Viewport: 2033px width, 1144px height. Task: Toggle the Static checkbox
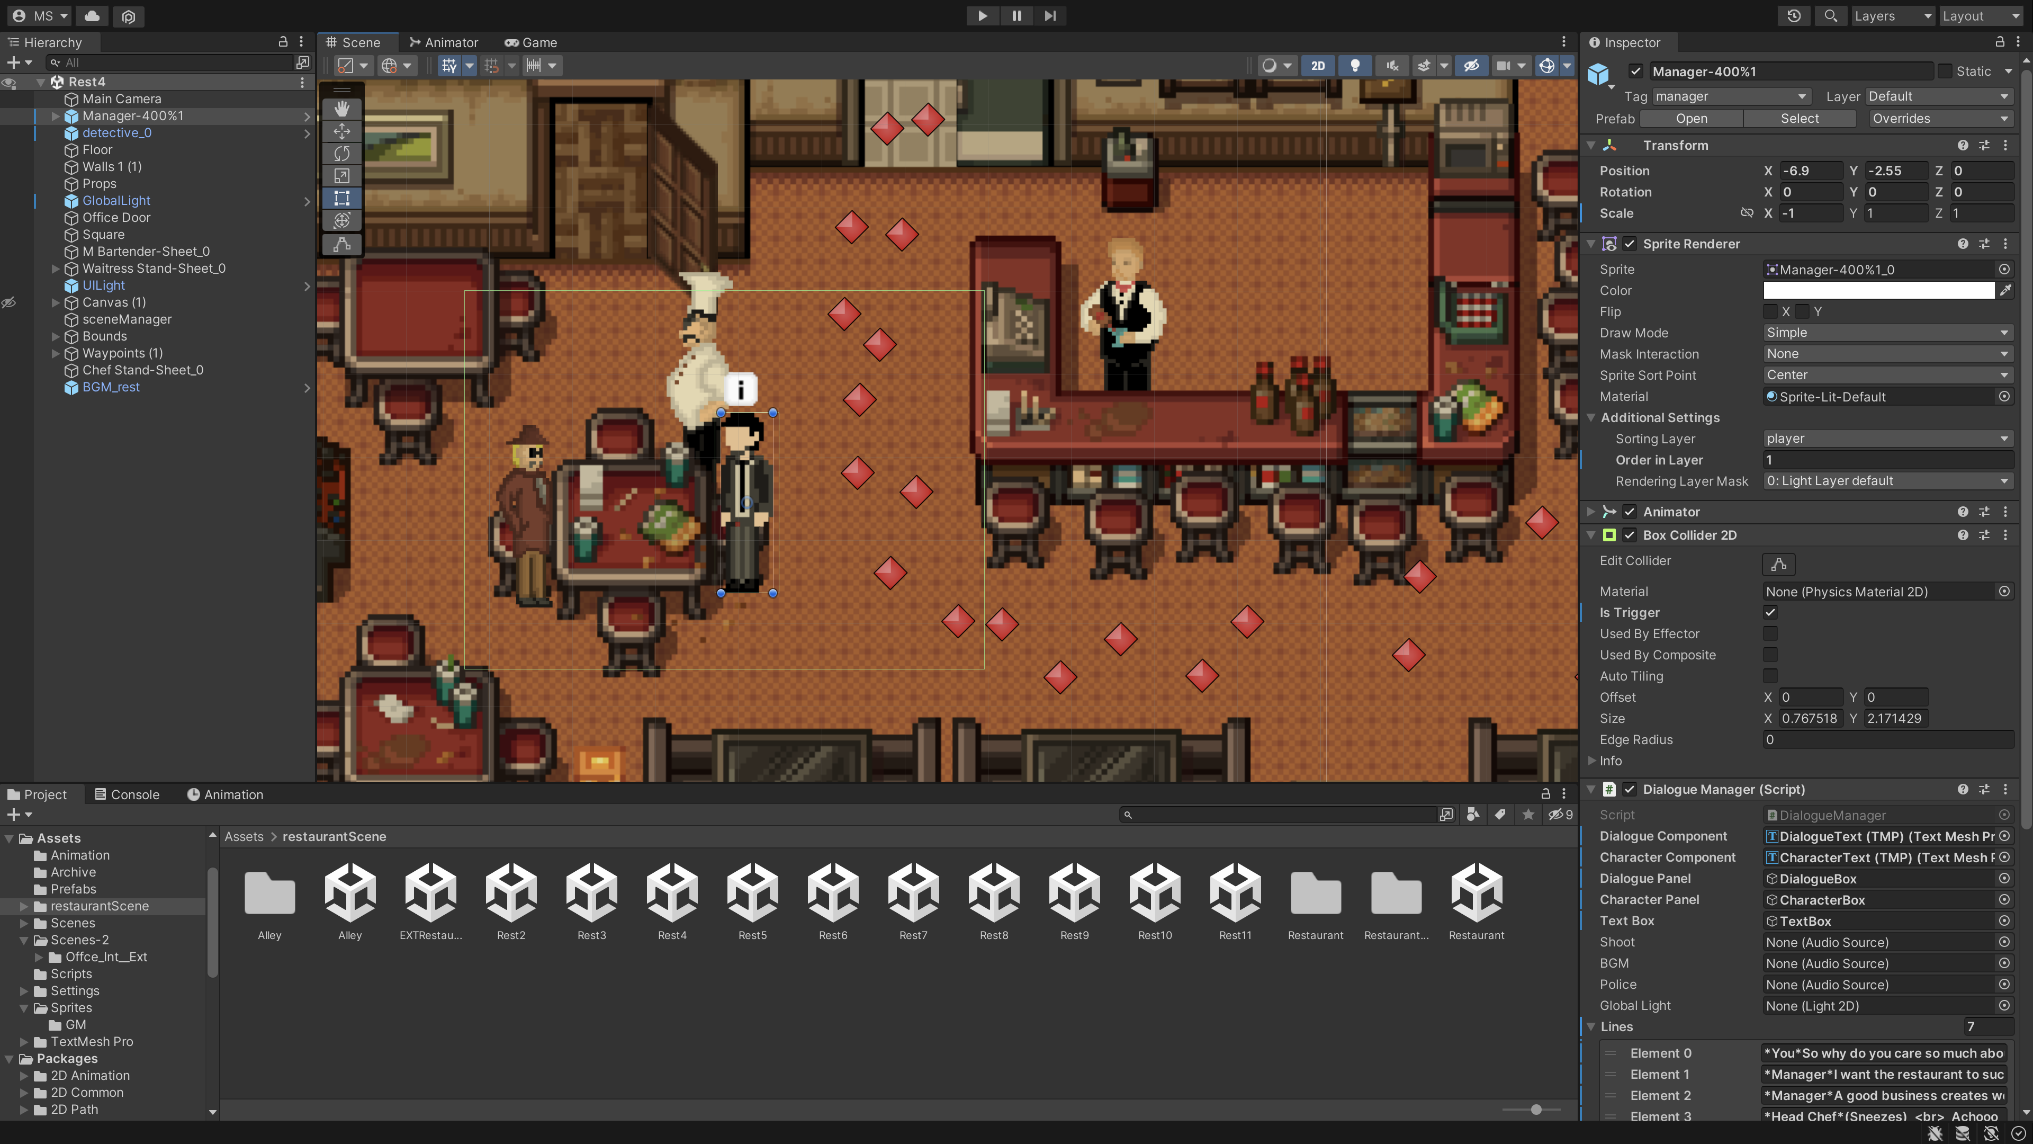click(x=1945, y=72)
